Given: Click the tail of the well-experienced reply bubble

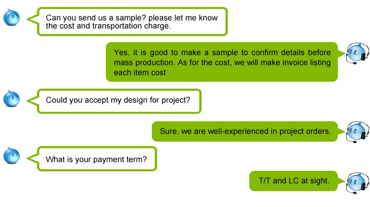Looking at the screenshot, I should (x=342, y=131).
